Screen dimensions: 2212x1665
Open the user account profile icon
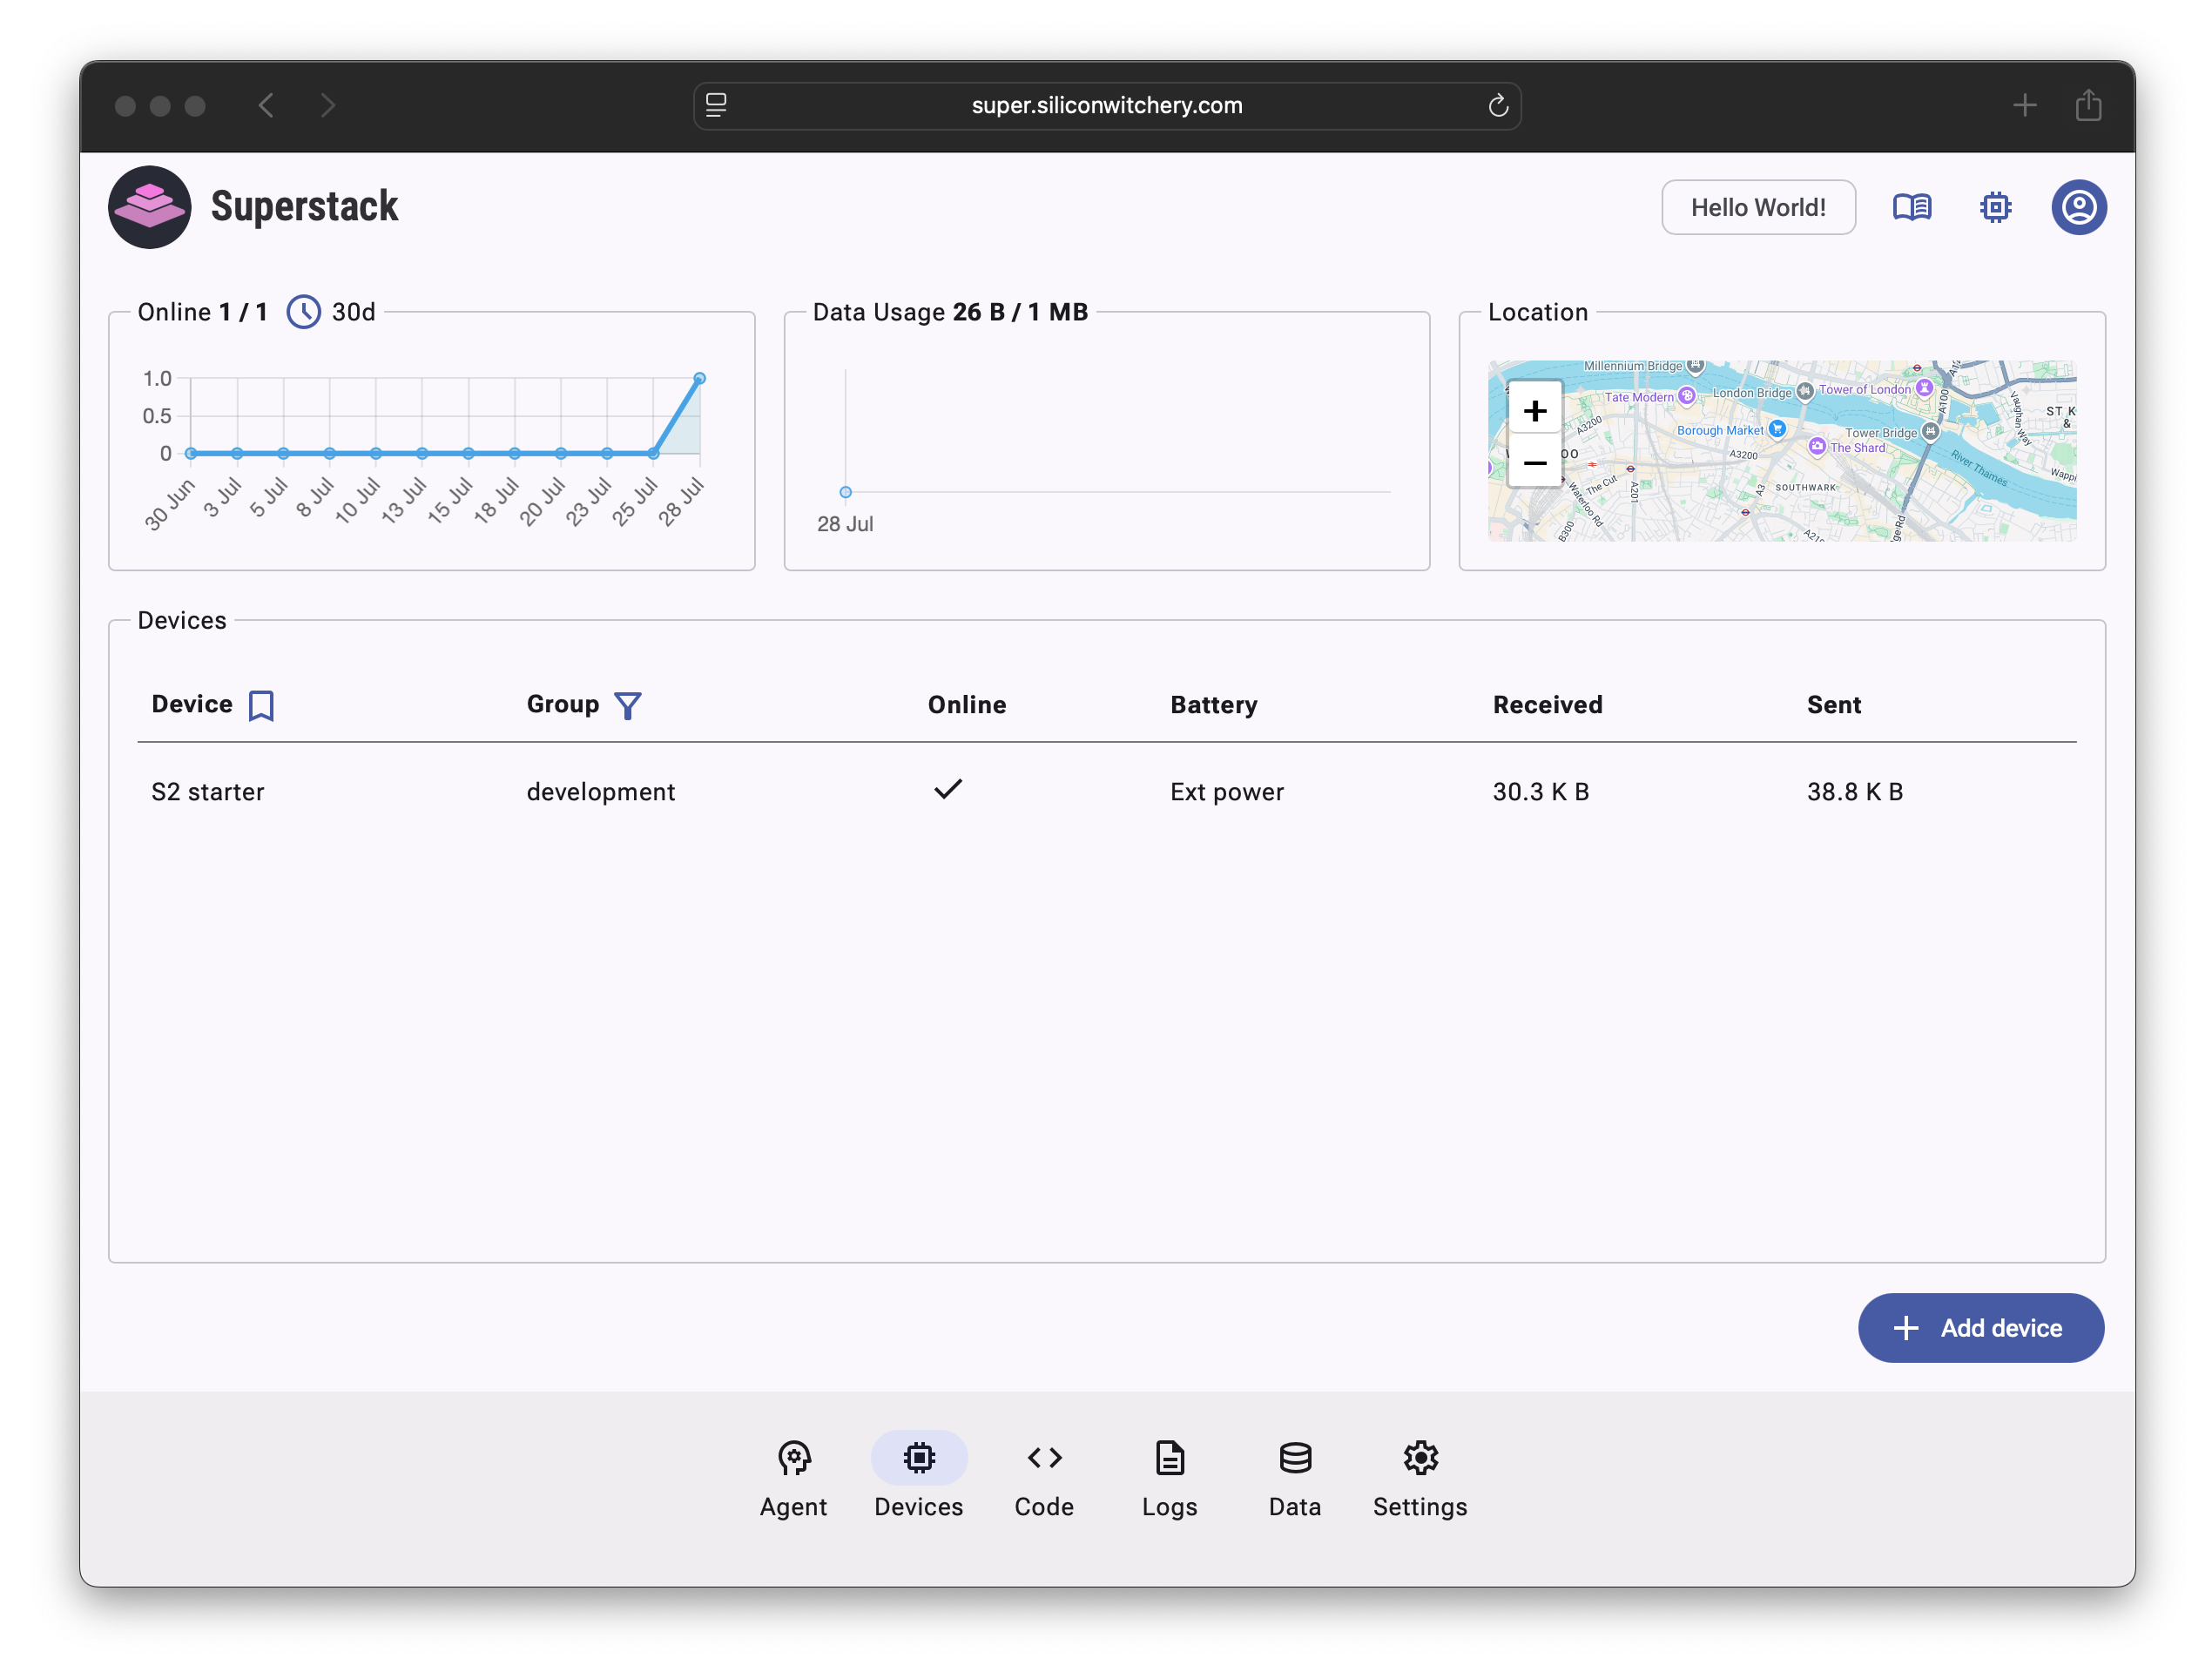(2078, 207)
